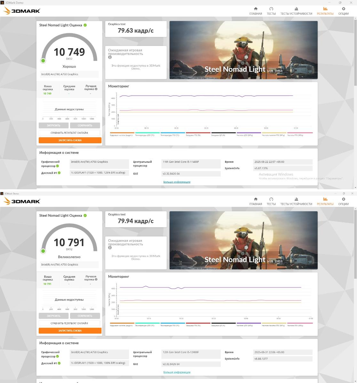The width and height of the screenshot is (357, 383).
Task: Open ТЕСТЫ gauge icon in the 10 749 window
Action: pyautogui.click(x=271, y=9)
